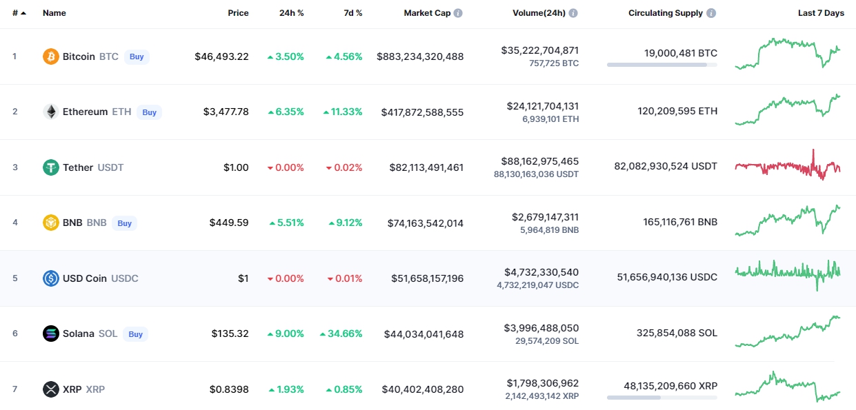Click the Bitcoin logo icon

[51, 57]
